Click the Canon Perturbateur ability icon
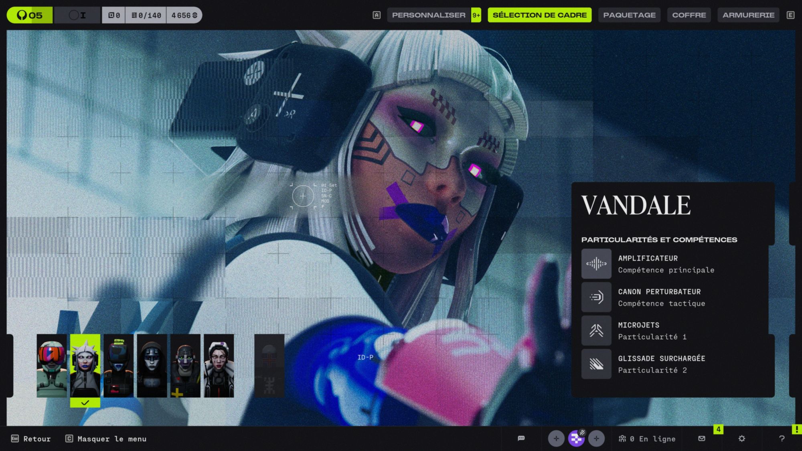The image size is (802, 451). coord(596,297)
